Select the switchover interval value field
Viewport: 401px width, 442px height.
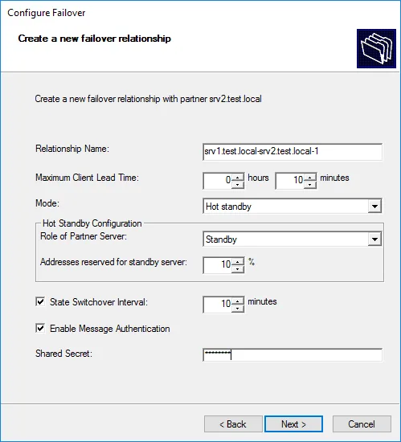click(x=218, y=305)
